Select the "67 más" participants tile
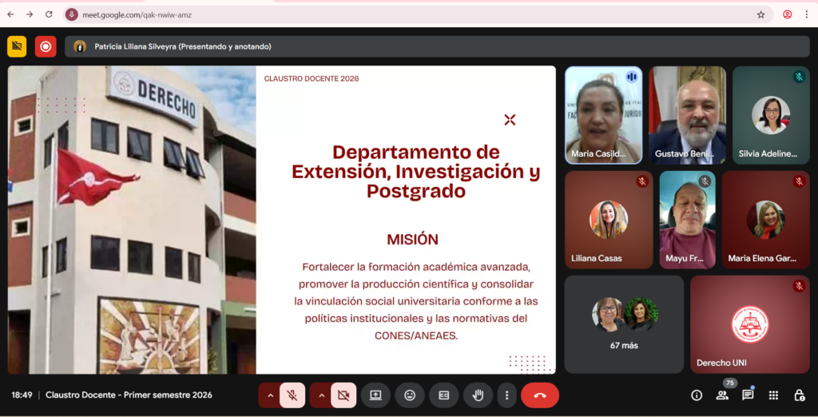This screenshot has width=818, height=417. tap(624, 324)
